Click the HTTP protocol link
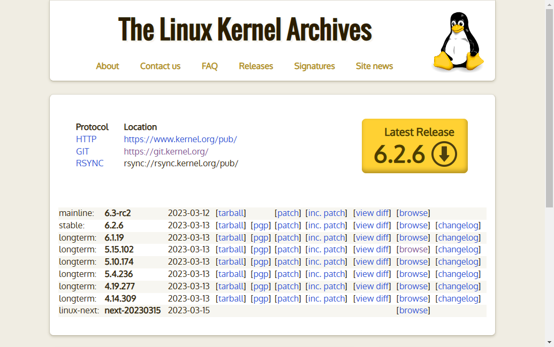 [x=86, y=139]
